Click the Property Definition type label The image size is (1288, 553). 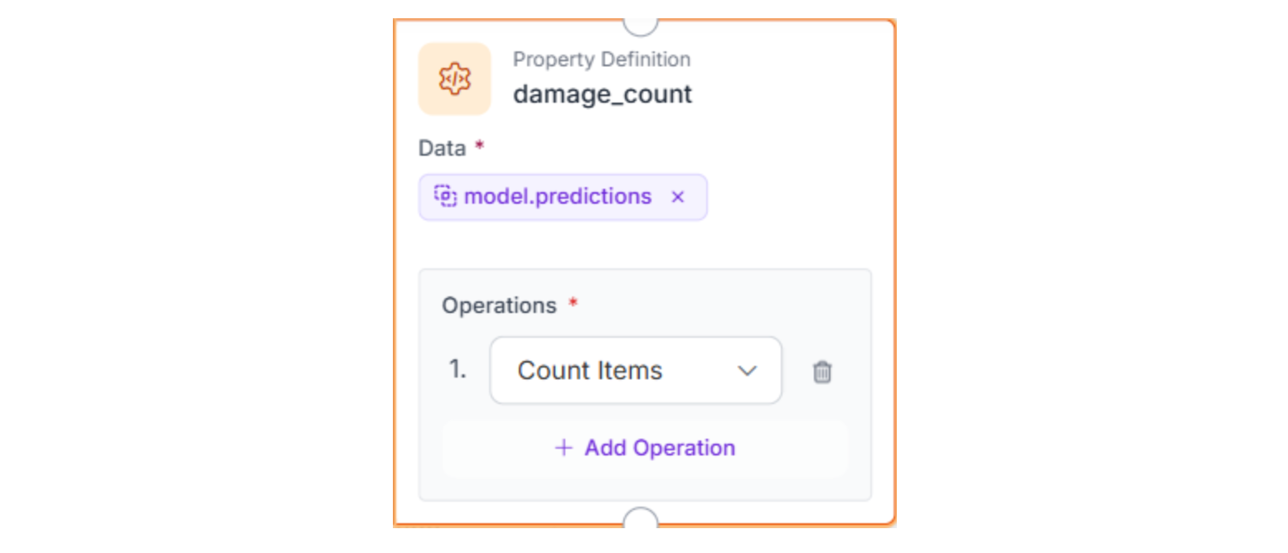(x=601, y=60)
